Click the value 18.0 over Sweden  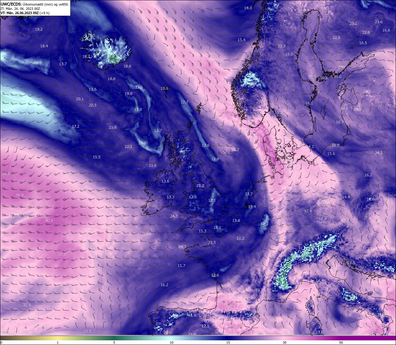289,54
